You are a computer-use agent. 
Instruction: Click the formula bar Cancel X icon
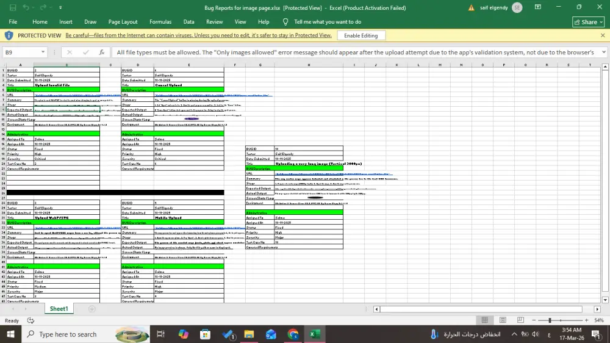[70, 52]
